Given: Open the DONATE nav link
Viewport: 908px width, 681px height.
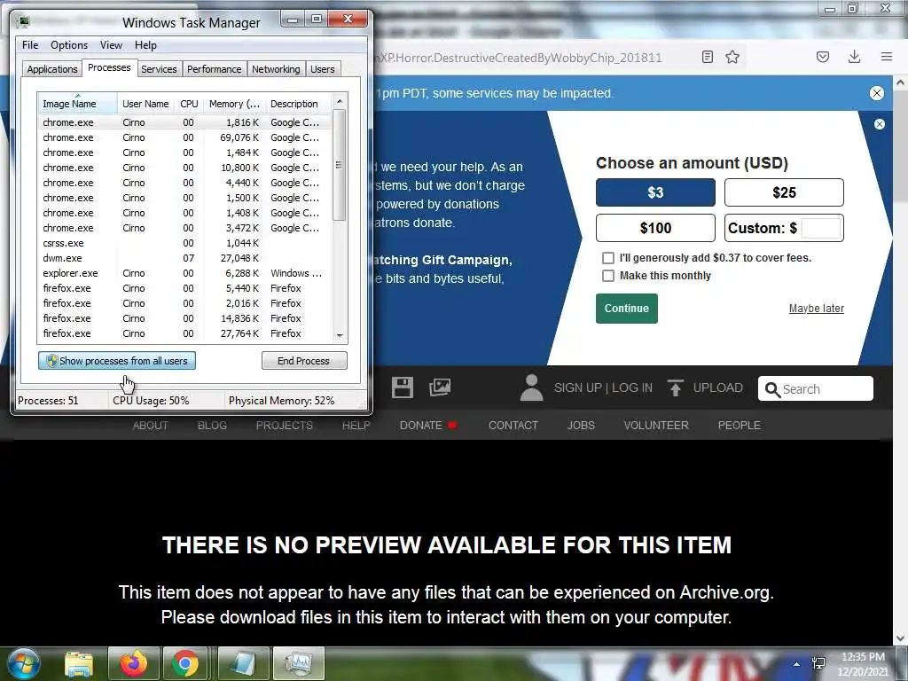Looking at the screenshot, I should tap(428, 425).
